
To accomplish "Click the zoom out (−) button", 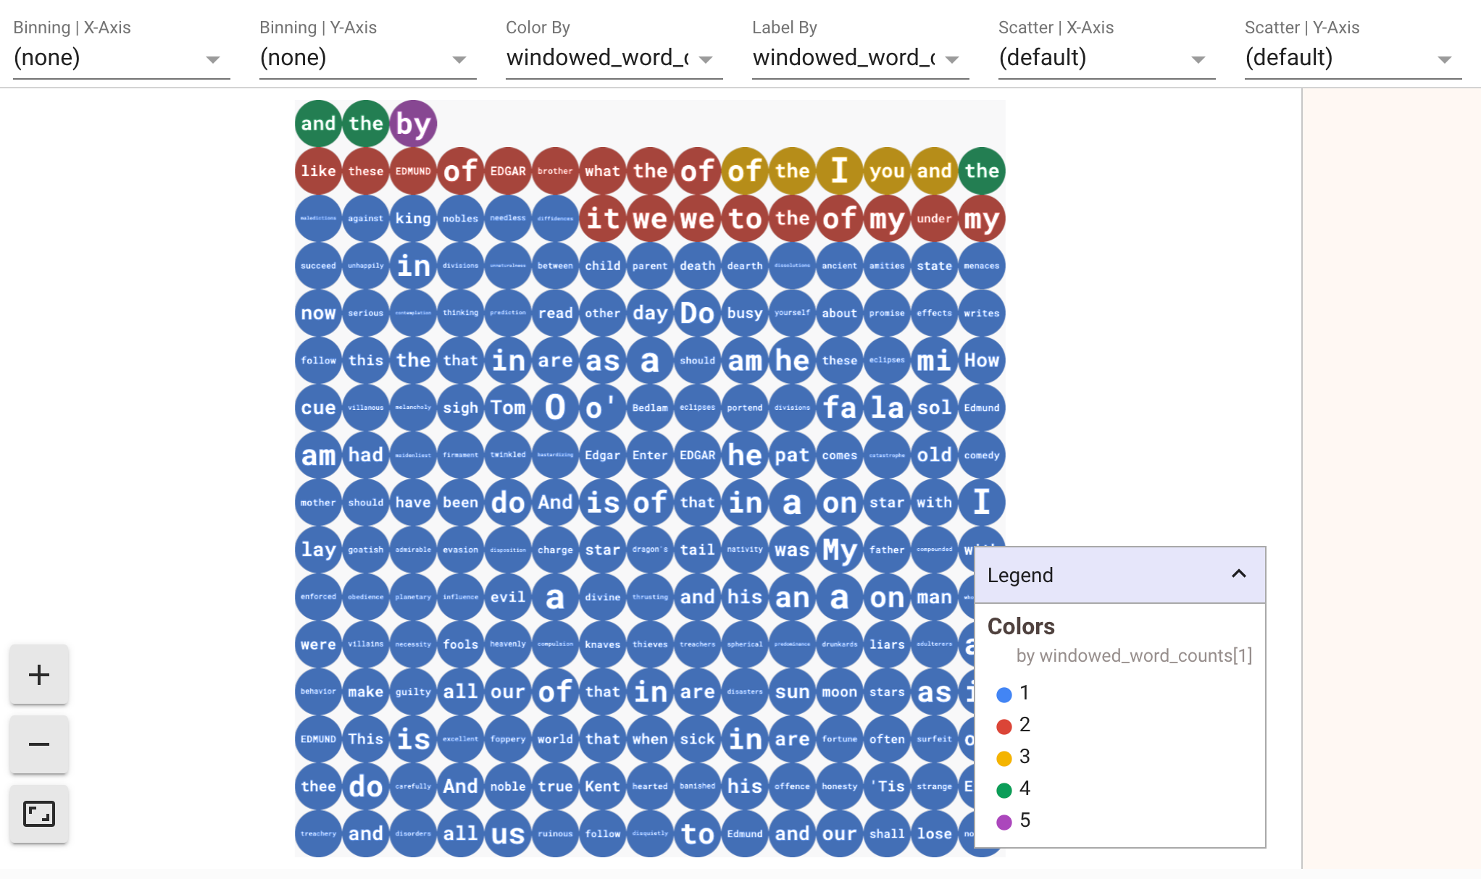I will pyautogui.click(x=38, y=744).
